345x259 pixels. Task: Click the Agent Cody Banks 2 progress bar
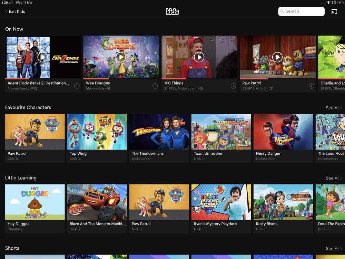43,79
